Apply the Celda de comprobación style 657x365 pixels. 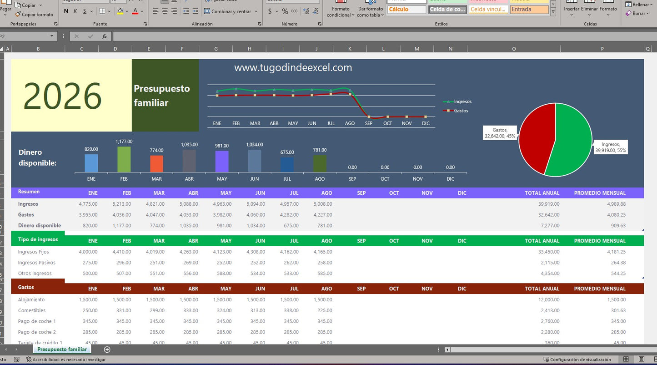447,9
